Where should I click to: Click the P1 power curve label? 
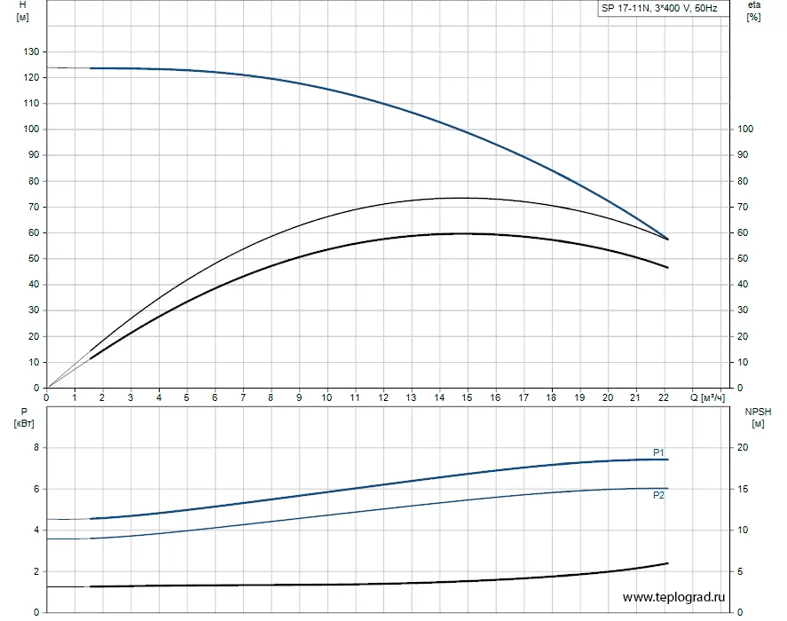[658, 452]
